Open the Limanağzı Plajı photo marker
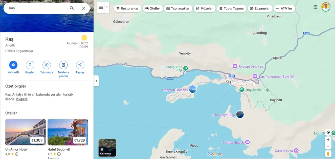335x159 pixels. [x=240, y=114]
